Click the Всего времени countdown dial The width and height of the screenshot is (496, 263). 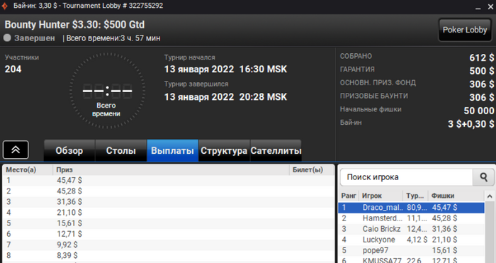(x=107, y=91)
